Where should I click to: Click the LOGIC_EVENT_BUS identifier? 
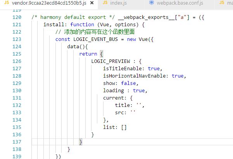click(x=95, y=39)
